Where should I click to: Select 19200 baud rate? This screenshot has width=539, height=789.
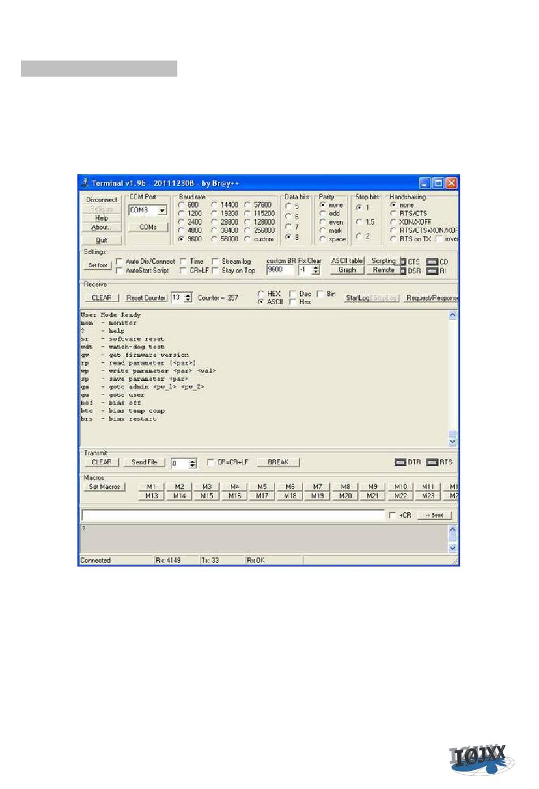click(x=214, y=213)
